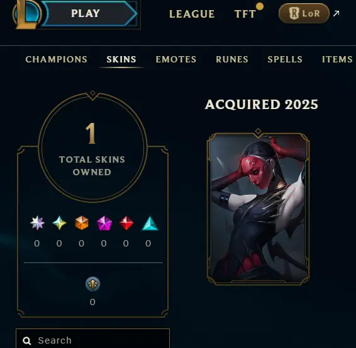Viewport: 356px width, 348px height.
Task: Select the teal-yellow Ultimate tier gem icon
Action: (59, 223)
